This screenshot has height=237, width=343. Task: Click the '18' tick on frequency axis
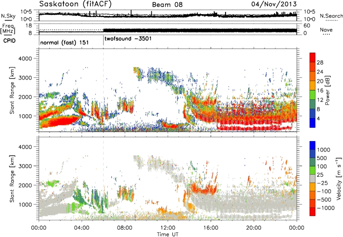(x=29, y=26)
